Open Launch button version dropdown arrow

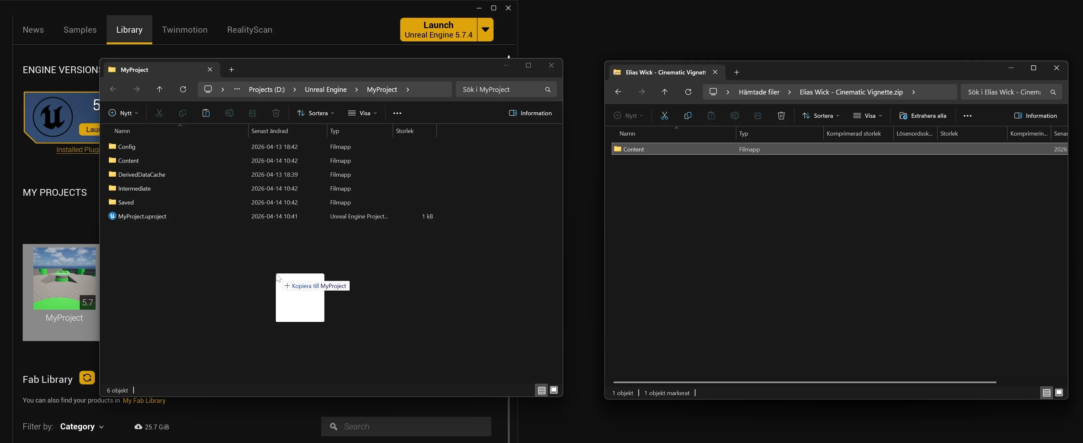click(x=485, y=29)
